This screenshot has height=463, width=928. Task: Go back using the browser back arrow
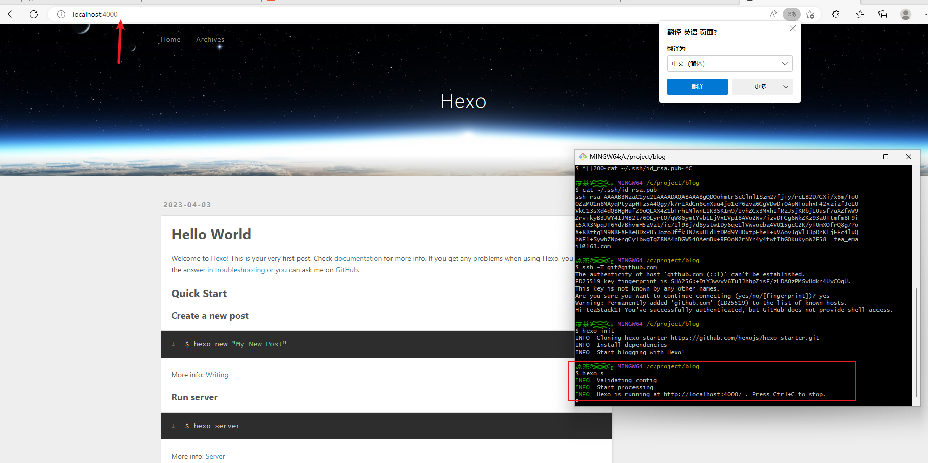(12, 14)
